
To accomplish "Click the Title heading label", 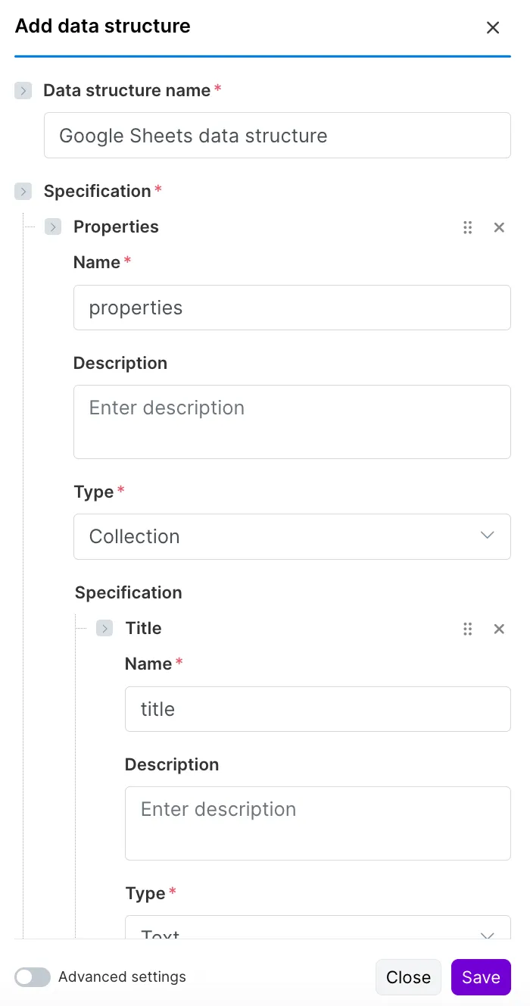I will [143, 628].
